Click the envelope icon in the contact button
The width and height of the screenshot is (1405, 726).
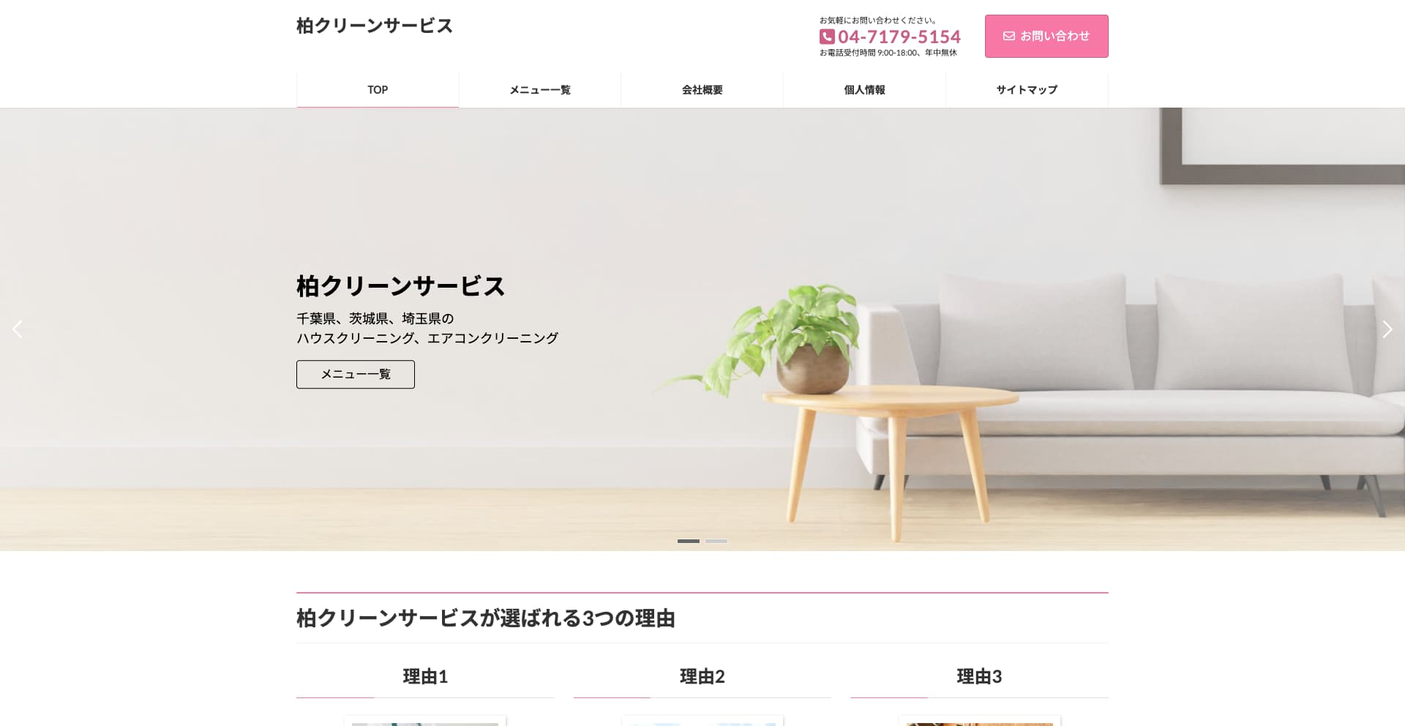tap(1008, 36)
